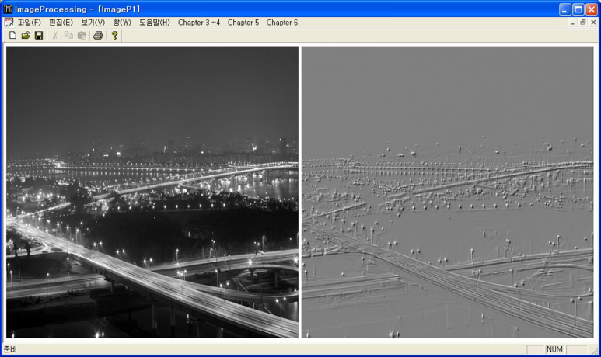The width and height of the screenshot is (601, 357).
Task: Open the Chapter 6 menu
Action: (282, 23)
